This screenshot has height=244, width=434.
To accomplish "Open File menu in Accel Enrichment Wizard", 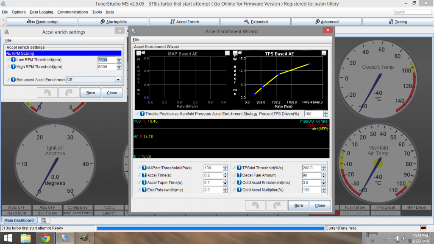I will [x=136, y=39].
